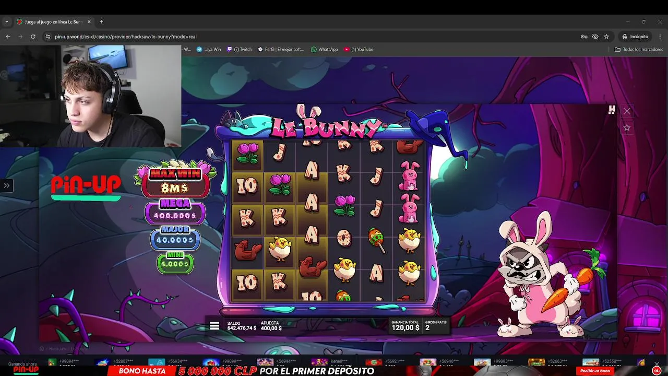Click the PIN-UP logo beside the game
Viewport: 668px width, 376px height.
tap(86, 187)
